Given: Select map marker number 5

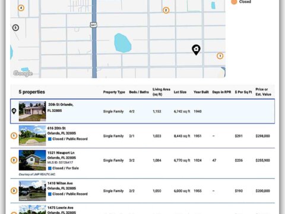Looking at the screenshot, I should click(15, 27).
